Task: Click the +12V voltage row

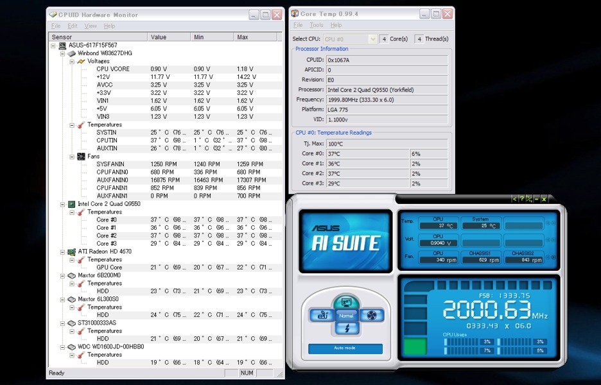Action: point(189,77)
